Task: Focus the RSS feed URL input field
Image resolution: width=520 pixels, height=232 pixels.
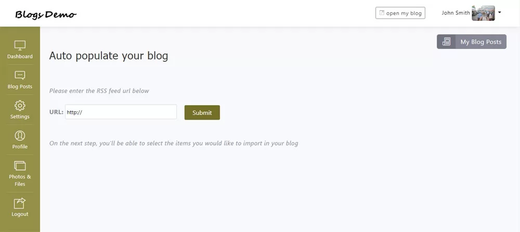Action: [x=121, y=112]
